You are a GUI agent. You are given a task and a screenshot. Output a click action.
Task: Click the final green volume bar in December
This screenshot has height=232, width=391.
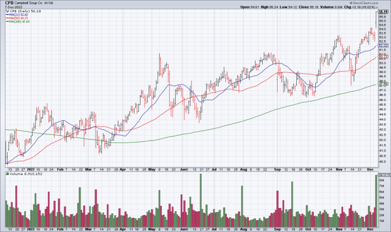[x=377, y=201]
